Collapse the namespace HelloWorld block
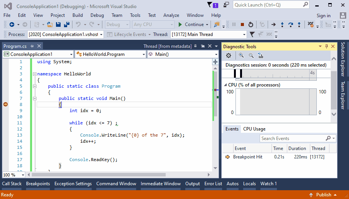 coord(35,74)
